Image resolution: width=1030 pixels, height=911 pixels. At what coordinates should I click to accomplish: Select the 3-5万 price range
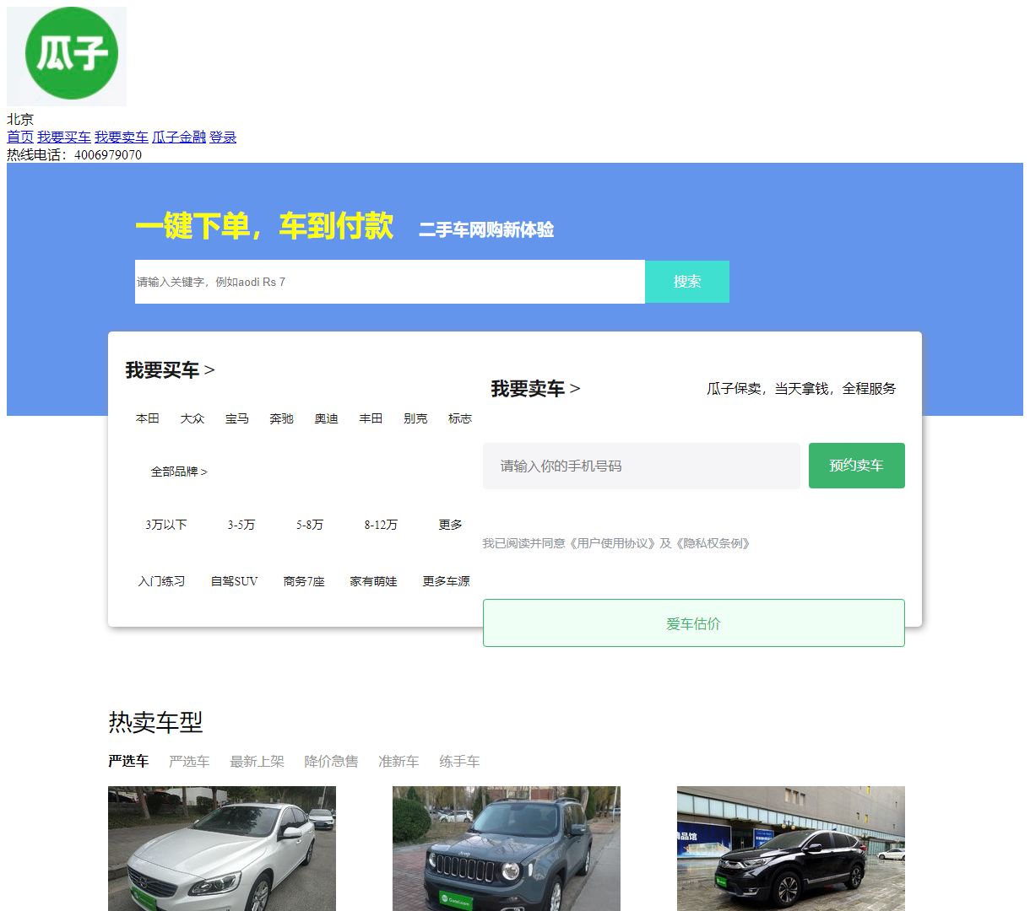click(241, 525)
